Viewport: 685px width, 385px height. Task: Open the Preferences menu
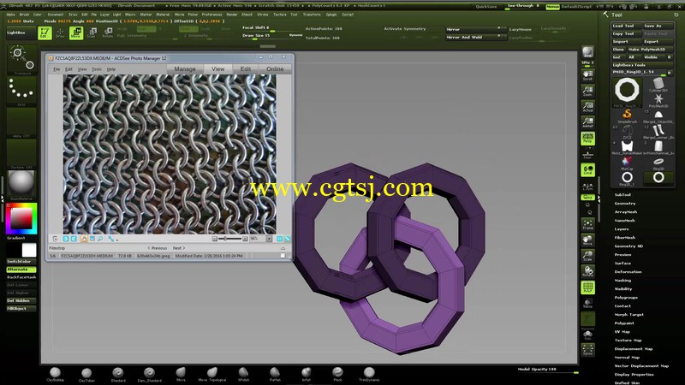point(211,15)
